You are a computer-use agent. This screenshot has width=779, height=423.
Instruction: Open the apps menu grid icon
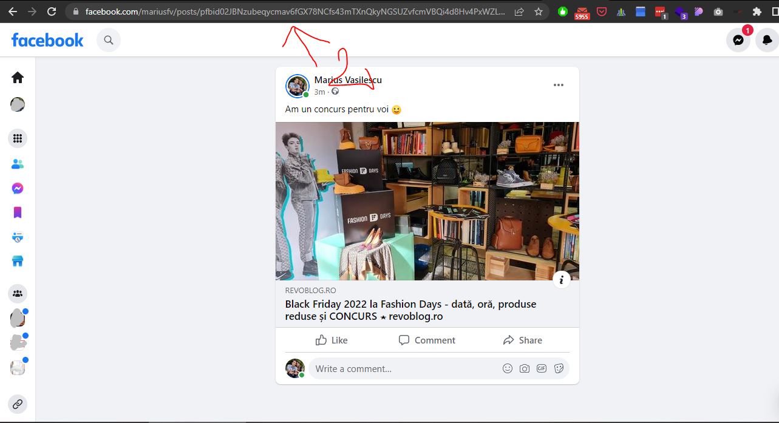[x=18, y=138]
